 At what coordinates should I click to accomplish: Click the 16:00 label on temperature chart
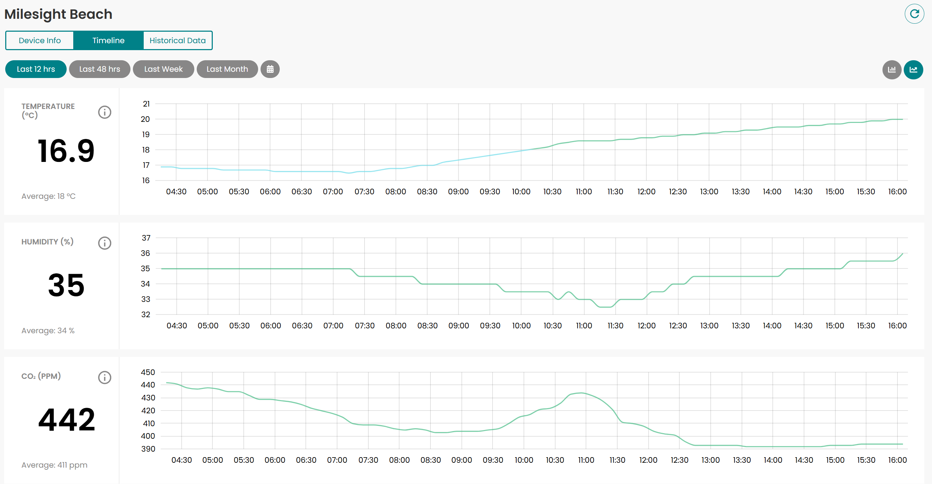pyautogui.click(x=897, y=192)
